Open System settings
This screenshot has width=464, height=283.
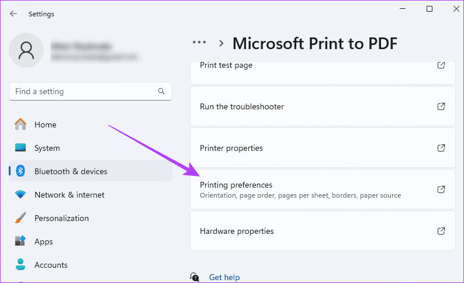[91, 148]
